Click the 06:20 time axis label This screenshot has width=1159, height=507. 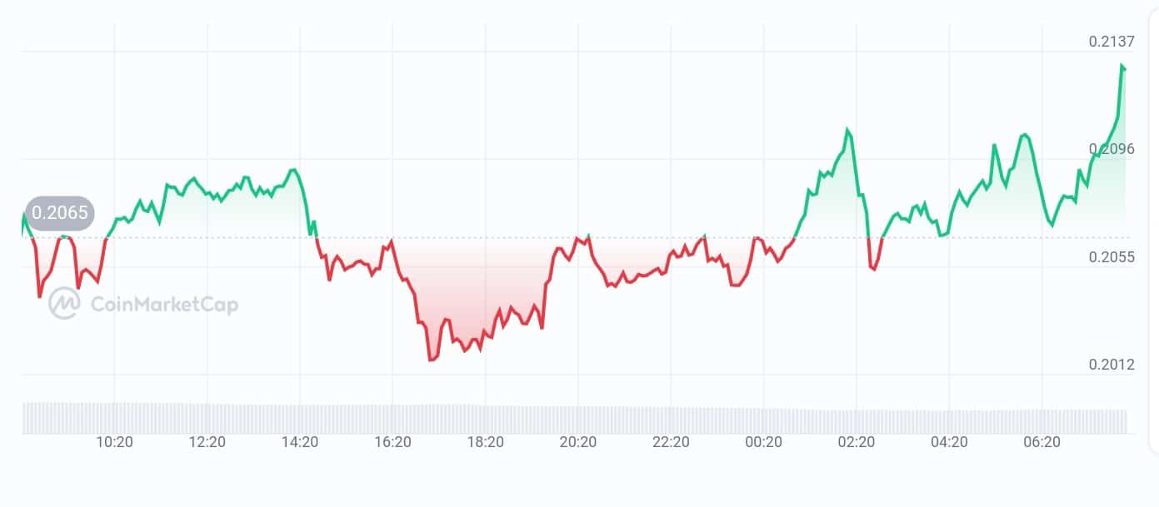(1042, 443)
